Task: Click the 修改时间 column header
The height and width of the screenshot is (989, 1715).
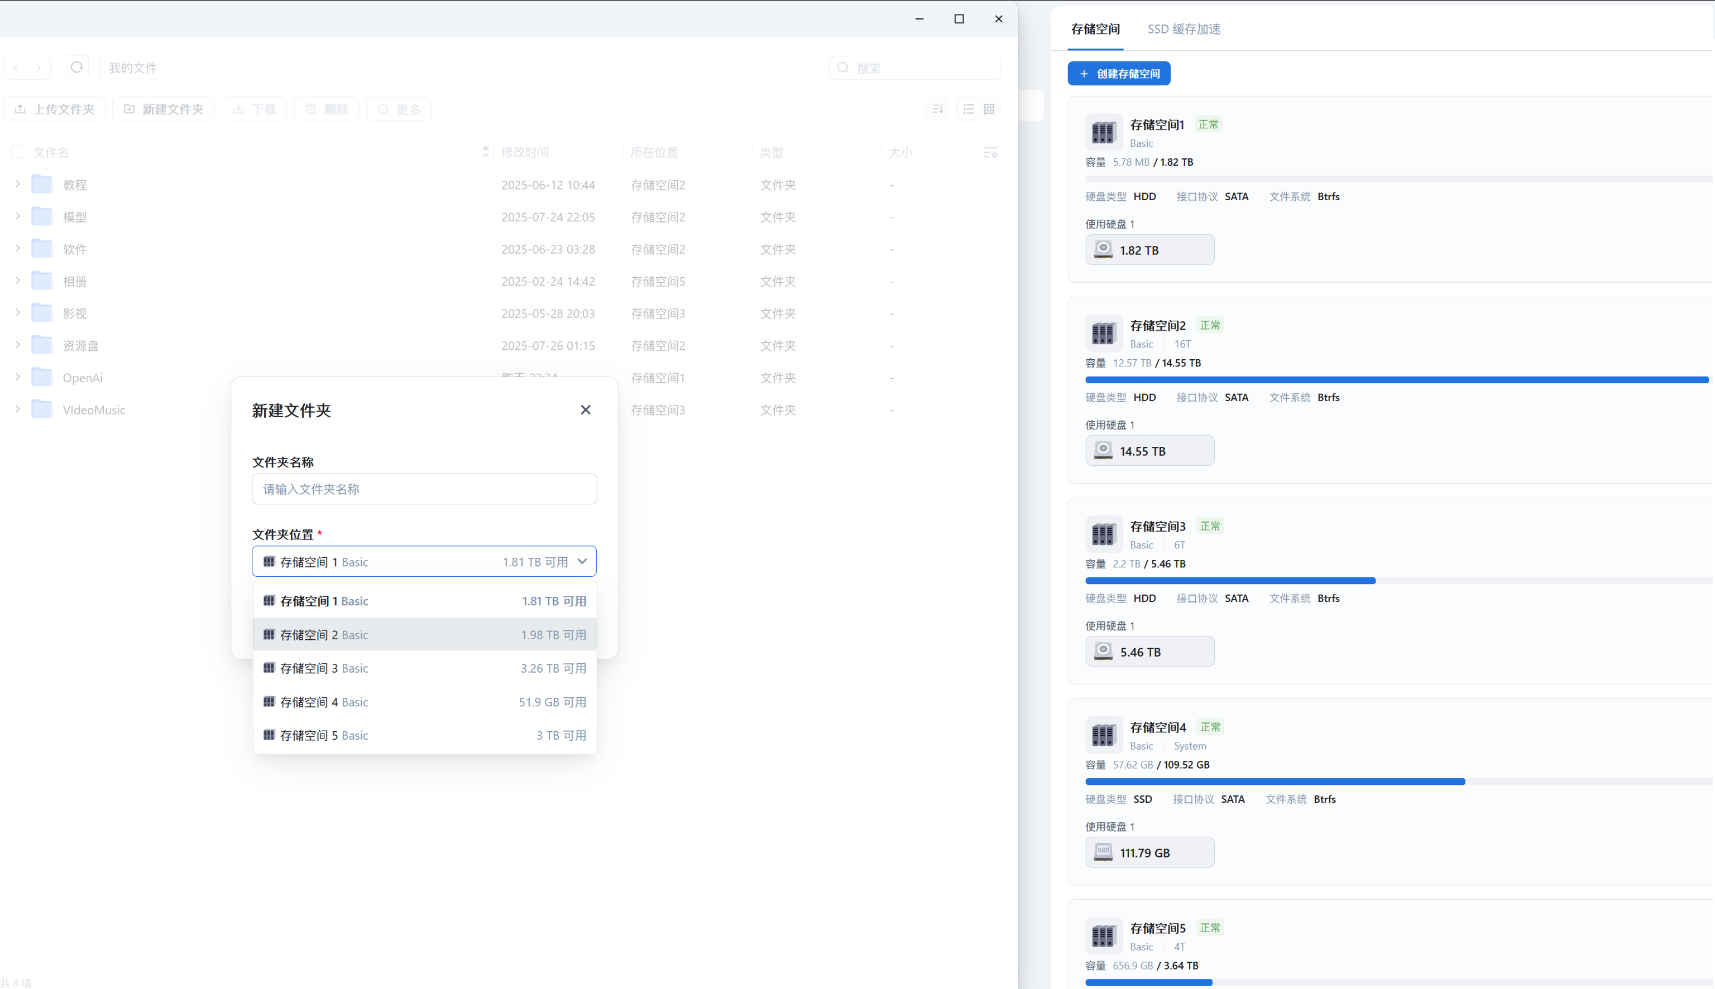Action: [x=525, y=152]
